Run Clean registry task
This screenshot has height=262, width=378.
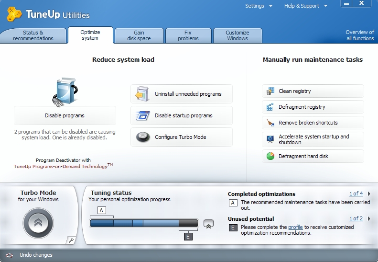pos(313,91)
